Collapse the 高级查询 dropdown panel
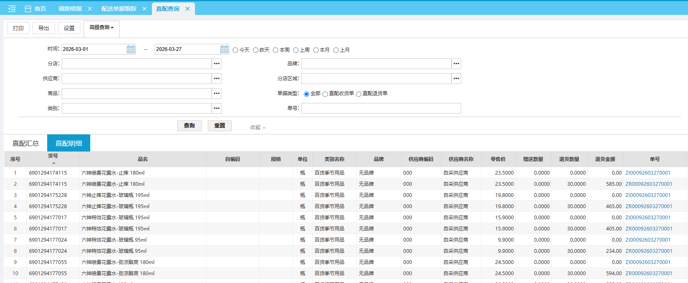 [x=101, y=28]
